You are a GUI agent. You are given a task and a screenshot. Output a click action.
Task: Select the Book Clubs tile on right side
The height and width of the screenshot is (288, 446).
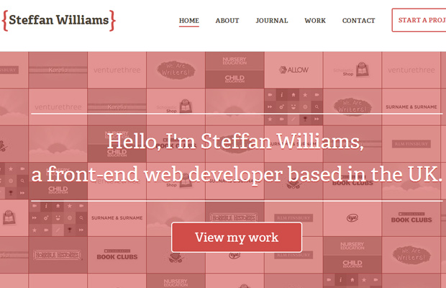point(411,218)
